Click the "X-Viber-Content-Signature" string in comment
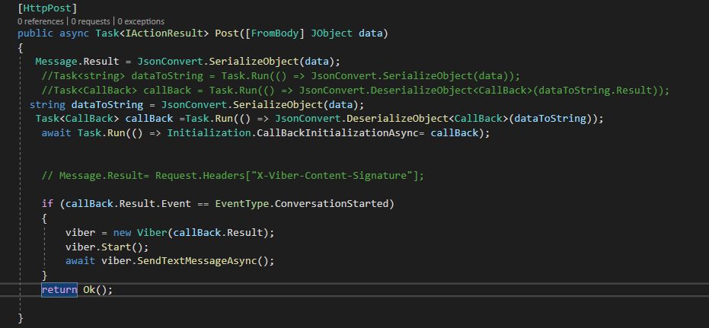This screenshot has height=328, width=709. click(331, 175)
